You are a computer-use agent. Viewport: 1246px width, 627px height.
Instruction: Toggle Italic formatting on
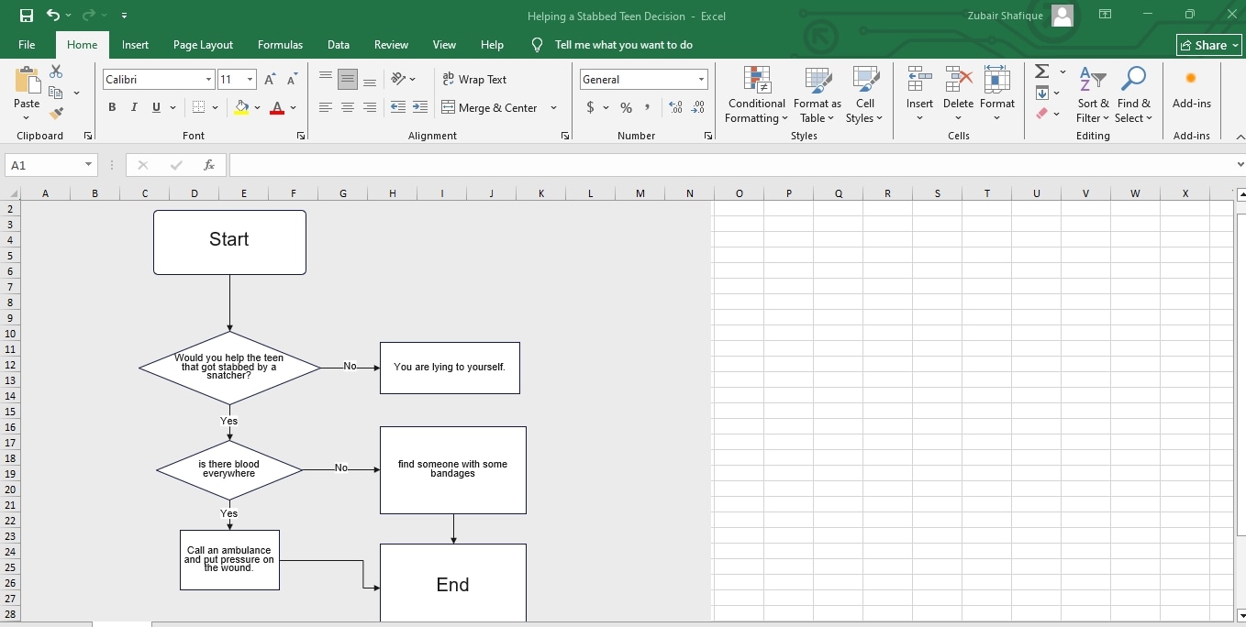tap(133, 107)
